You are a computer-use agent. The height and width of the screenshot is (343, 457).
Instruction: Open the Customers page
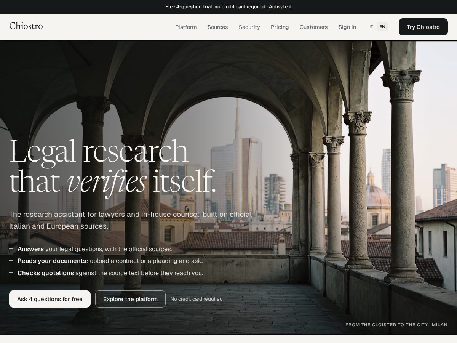tap(314, 27)
